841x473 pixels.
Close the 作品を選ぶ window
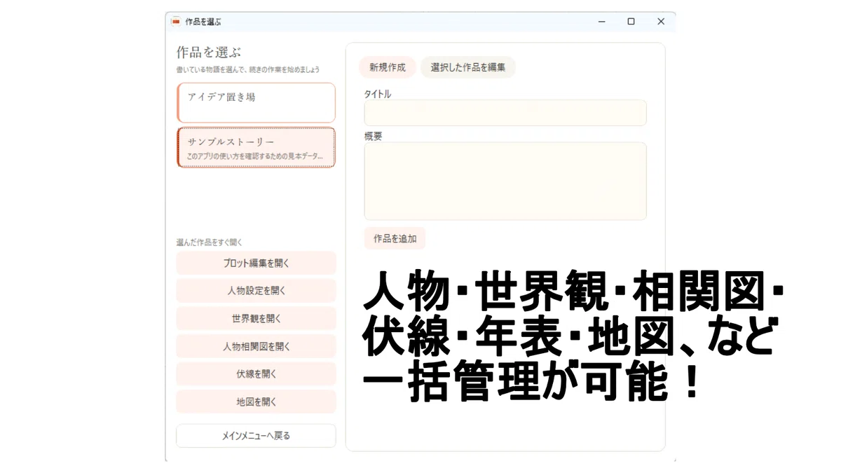click(660, 22)
